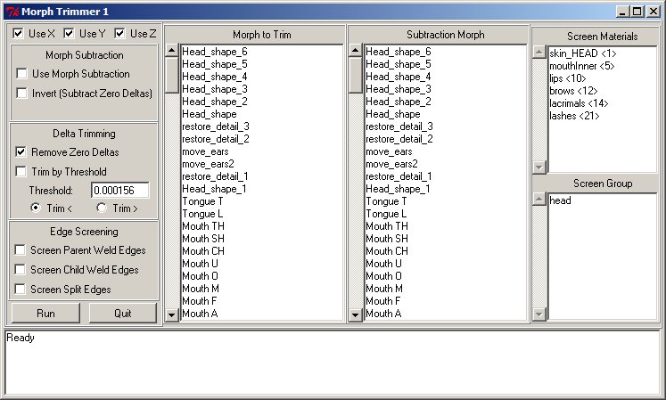Select Head_shape_6 in Morph to Trim list
666x400 pixels.
tap(214, 52)
